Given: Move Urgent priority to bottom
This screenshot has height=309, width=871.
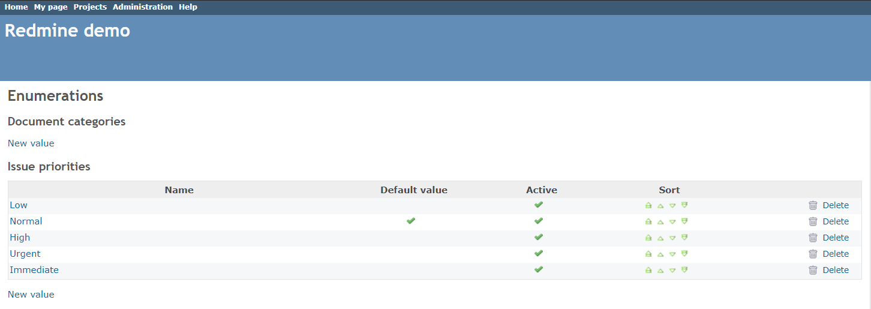Looking at the screenshot, I should pos(684,254).
